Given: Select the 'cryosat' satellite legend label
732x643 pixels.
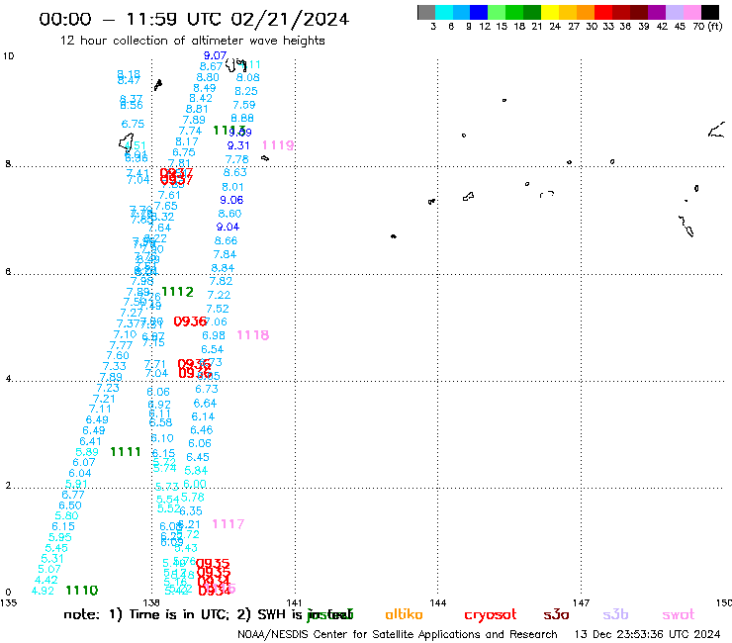Looking at the screenshot, I should 491,614.
